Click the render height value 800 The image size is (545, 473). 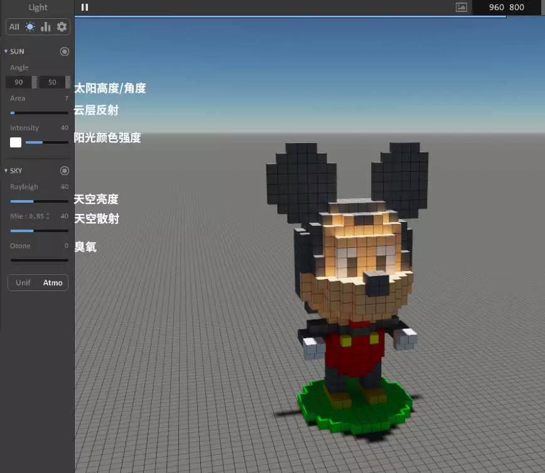[517, 8]
